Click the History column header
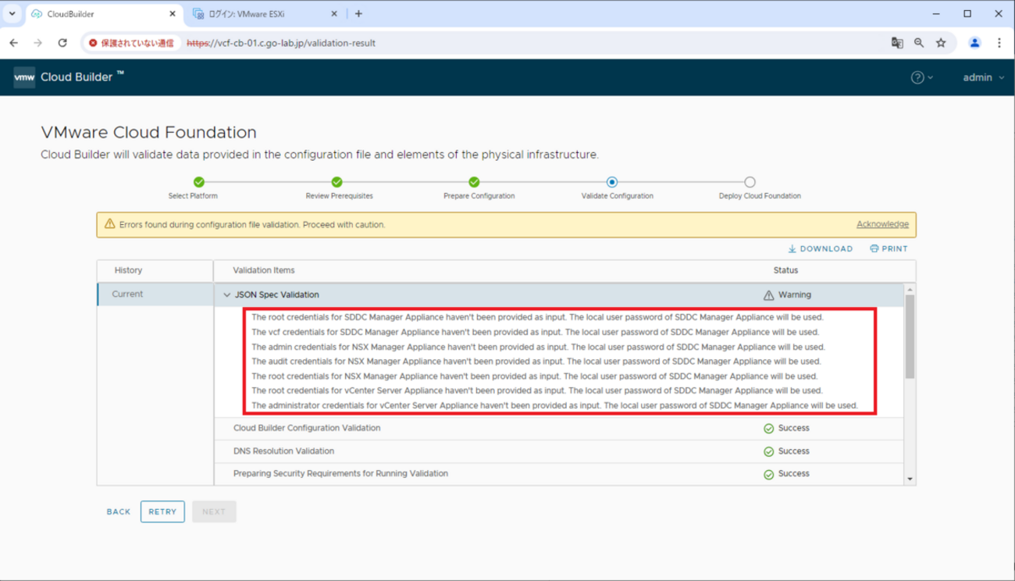 [x=128, y=270]
